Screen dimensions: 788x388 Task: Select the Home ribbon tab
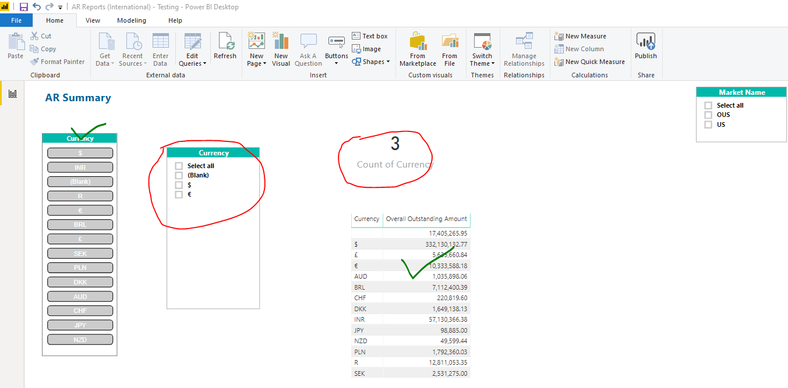(55, 20)
